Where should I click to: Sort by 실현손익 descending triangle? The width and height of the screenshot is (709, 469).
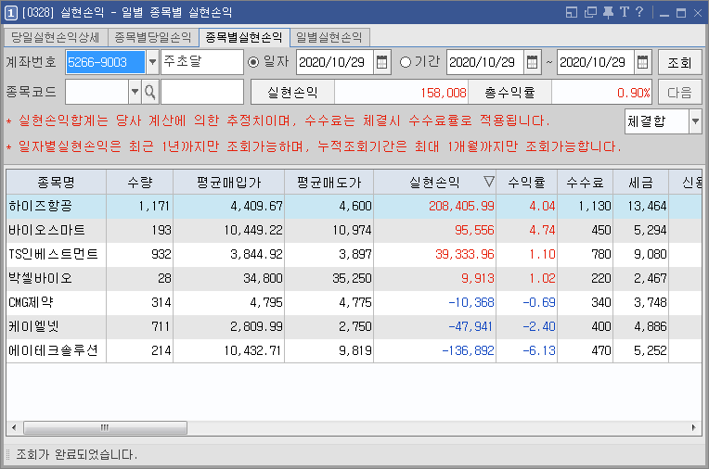coord(488,182)
